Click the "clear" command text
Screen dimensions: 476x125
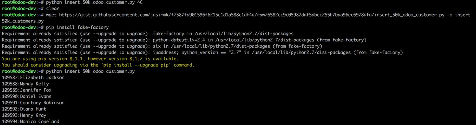[53, 9]
